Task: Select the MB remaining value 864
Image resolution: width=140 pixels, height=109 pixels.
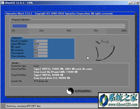Action: pyautogui.click(x=41, y=50)
